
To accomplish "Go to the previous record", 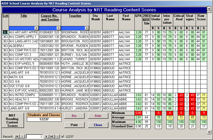I will pyautogui.click(x=22, y=137).
